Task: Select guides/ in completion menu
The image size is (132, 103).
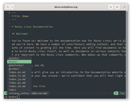Action: tap(19, 69)
